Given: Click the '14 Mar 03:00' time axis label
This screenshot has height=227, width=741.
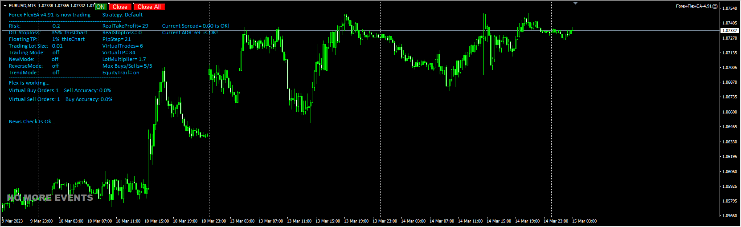Looking at the screenshot, I should pyautogui.click(x=413, y=221).
